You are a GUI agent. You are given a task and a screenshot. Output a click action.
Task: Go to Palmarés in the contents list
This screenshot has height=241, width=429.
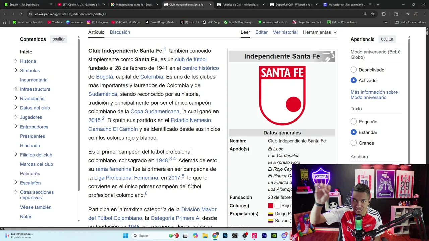[x=30, y=173]
